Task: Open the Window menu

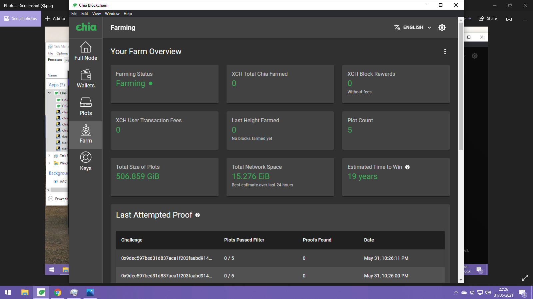Action: (112, 14)
